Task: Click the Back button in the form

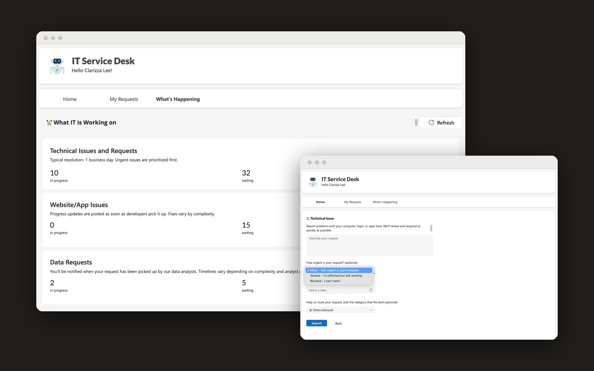Action: 338,324
